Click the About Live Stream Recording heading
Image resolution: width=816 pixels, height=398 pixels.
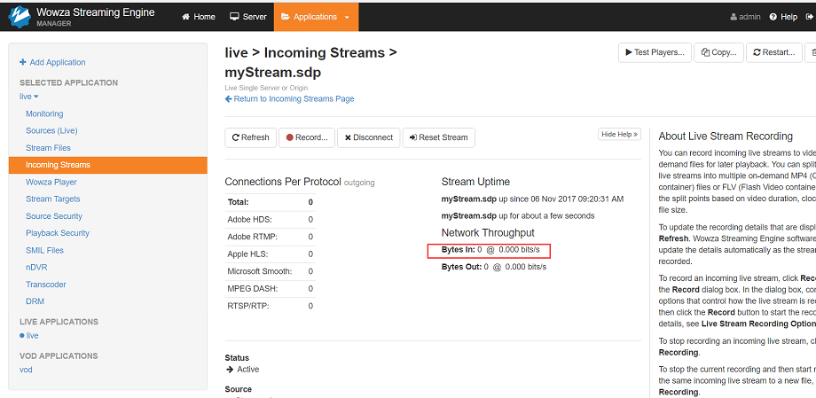point(726,137)
